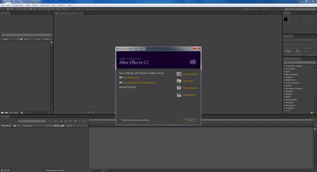Screen dimensions: 317x172
Task: Click the RAM Preview play icon
Action: pyautogui.click(x=315, y=40)
